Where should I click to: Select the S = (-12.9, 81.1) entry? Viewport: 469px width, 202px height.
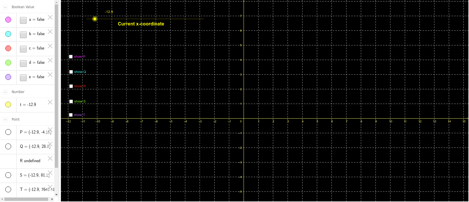pyautogui.click(x=35, y=175)
